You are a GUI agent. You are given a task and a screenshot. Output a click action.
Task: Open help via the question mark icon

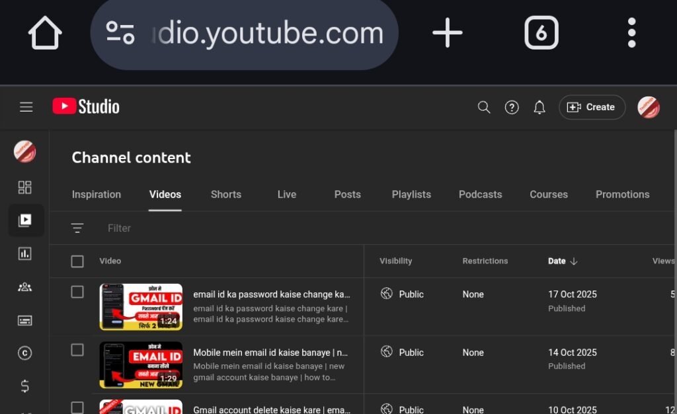click(511, 107)
